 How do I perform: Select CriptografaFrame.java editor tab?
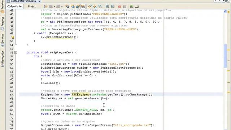[23, 1]
